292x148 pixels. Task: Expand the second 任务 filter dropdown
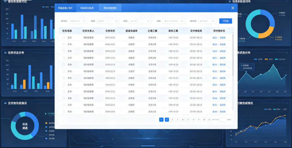coord(173,21)
